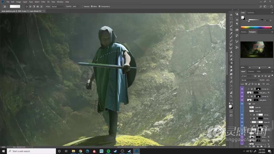
Task: Select the Rectangular Marquee tool
Action: (231, 19)
